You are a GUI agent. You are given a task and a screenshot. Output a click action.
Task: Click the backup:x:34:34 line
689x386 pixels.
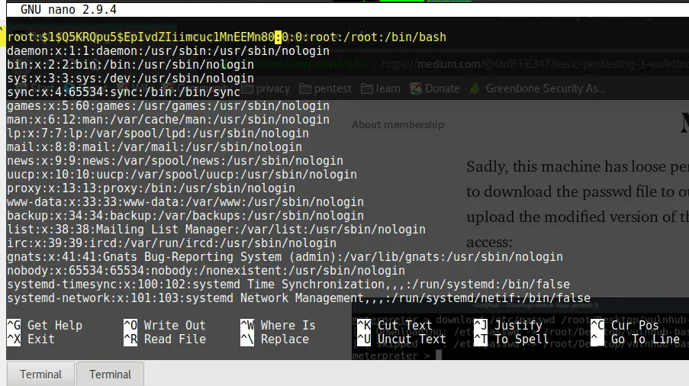pyautogui.click(x=185, y=216)
